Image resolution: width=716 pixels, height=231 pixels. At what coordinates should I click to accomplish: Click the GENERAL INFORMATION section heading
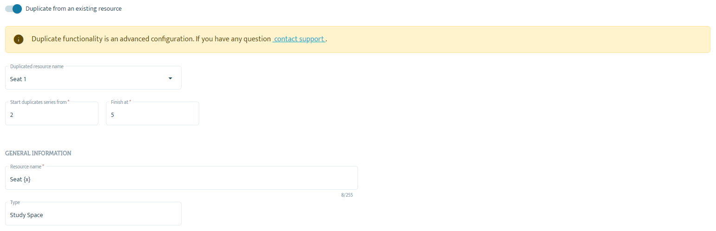click(x=38, y=153)
